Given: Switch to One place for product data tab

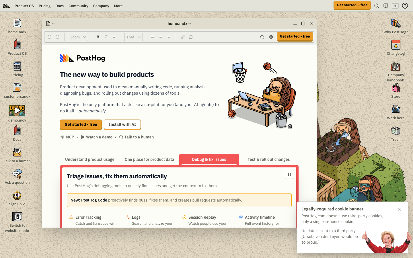Looking at the screenshot, I should click(x=149, y=159).
